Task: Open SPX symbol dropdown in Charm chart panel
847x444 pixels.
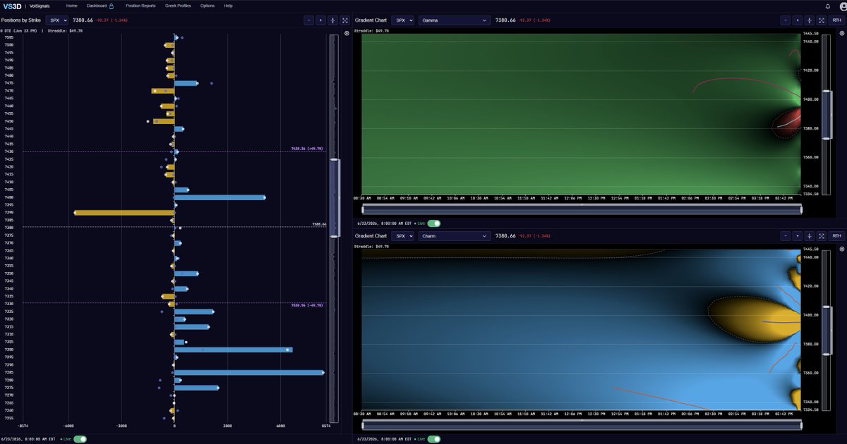Action: pyautogui.click(x=403, y=236)
